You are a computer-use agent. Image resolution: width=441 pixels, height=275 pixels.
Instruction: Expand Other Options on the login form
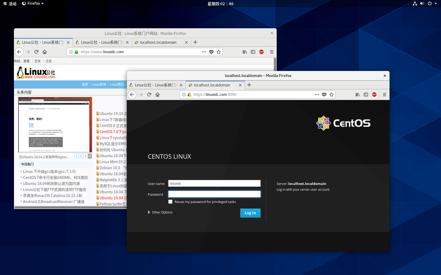click(x=160, y=212)
